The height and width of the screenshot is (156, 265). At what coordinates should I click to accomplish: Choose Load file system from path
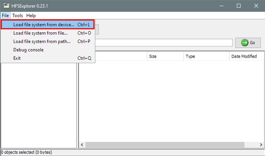[x=48, y=41]
